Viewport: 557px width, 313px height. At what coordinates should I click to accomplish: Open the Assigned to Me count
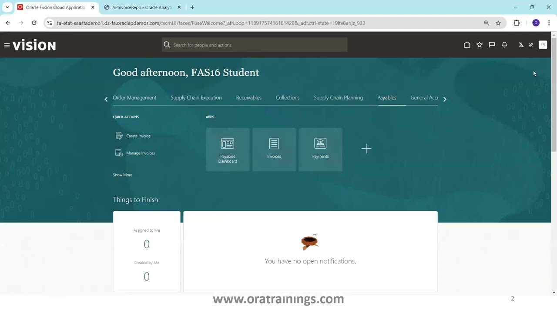click(x=147, y=244)
